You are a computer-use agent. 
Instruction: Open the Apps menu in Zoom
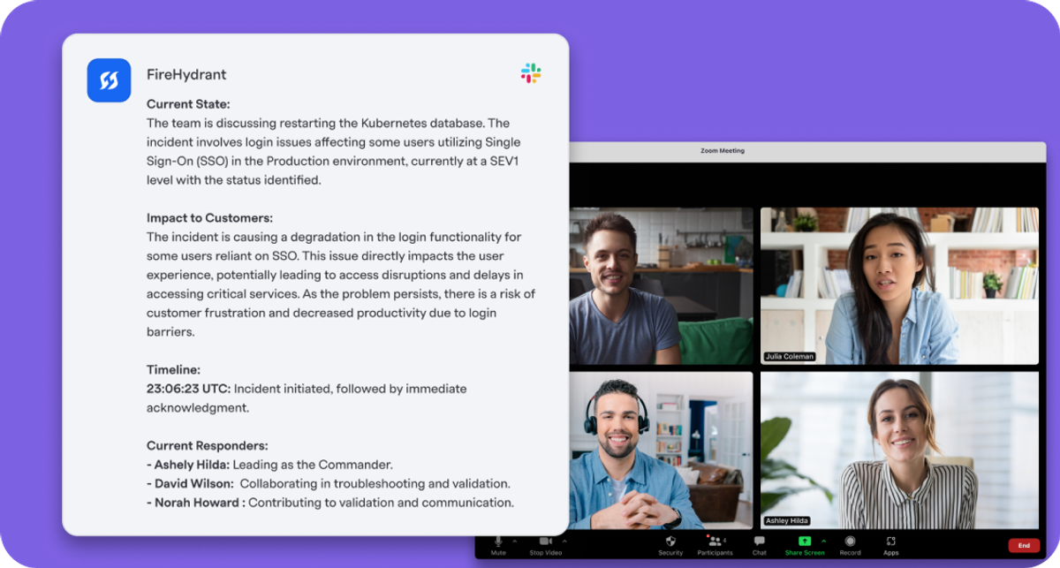tap(890, 544)
